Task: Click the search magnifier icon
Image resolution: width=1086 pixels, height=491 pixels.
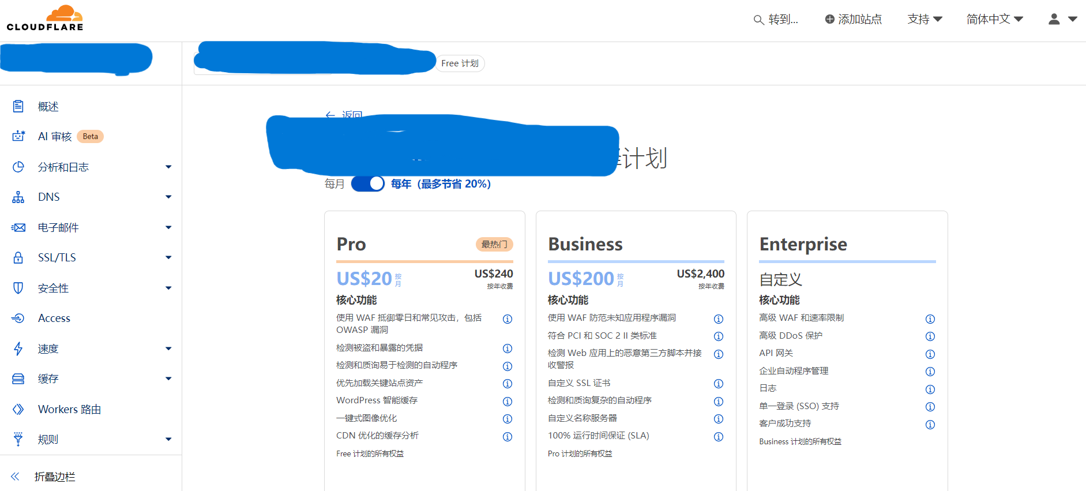Action: click(758, 20)
